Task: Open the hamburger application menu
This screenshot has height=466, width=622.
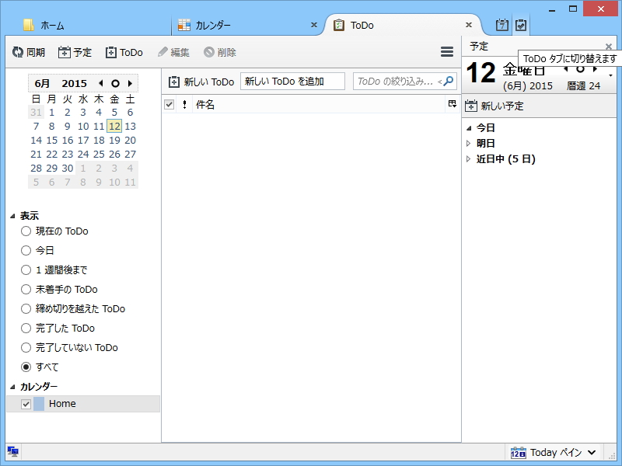Action: [447, 52]
